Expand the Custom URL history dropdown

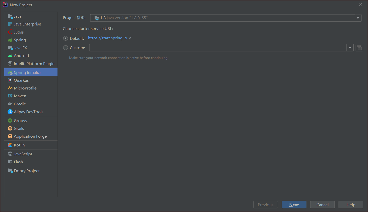tap(350, 47)
